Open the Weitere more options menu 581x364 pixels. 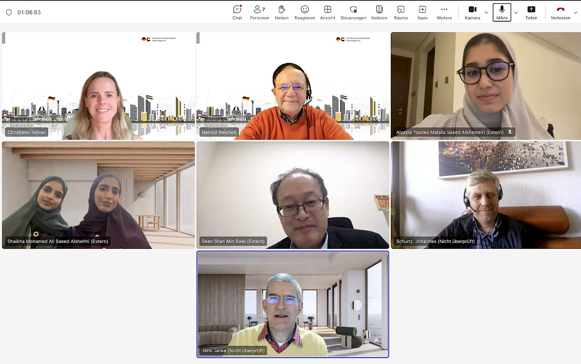[444, 12]
